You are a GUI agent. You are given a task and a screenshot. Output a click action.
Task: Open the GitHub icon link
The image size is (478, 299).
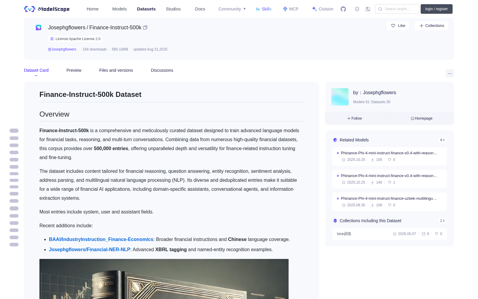pyautogui.click(x=343, y=9)
